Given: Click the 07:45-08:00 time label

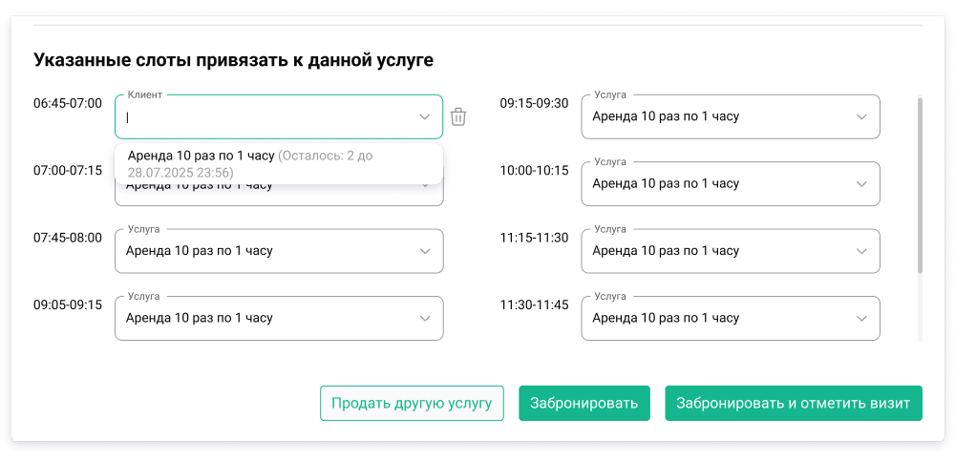Looking at the screenshot, I should click(68, 238).
